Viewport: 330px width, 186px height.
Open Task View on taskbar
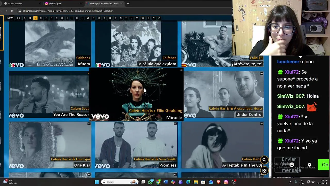[143, 182]
